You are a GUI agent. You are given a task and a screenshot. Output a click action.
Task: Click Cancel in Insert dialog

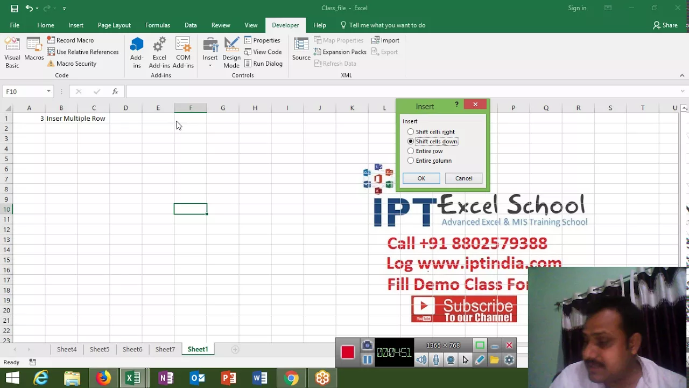[463, 178]
